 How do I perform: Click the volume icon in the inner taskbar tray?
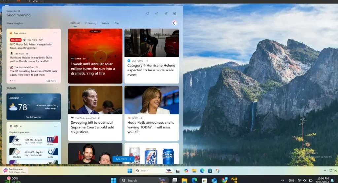point(335,170)
